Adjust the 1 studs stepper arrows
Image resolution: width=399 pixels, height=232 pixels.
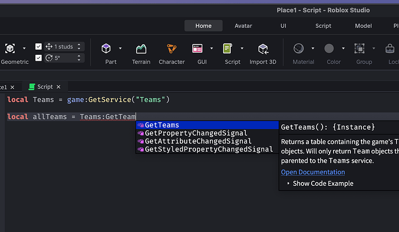79,46
